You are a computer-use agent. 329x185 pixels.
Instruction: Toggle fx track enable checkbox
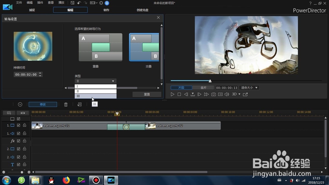[18, 141]
